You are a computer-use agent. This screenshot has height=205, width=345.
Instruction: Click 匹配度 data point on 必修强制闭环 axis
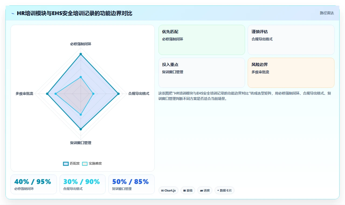click(81, 54)
